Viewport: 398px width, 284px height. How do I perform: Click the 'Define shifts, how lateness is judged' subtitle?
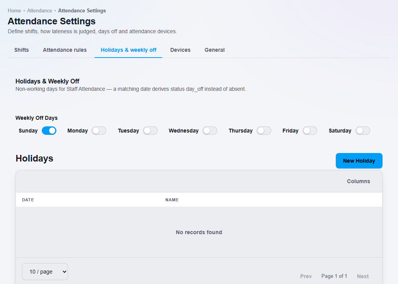[x=92, y=31]
